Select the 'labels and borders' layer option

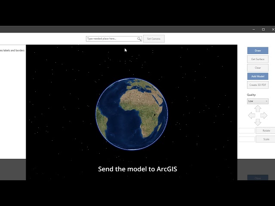[12, 50]
